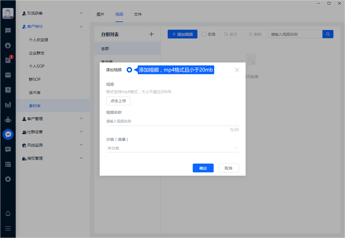Screen dimensions: 345x238
Task: Click the notification bell icon
Action: pyautogui.click(x=8, y=214)
